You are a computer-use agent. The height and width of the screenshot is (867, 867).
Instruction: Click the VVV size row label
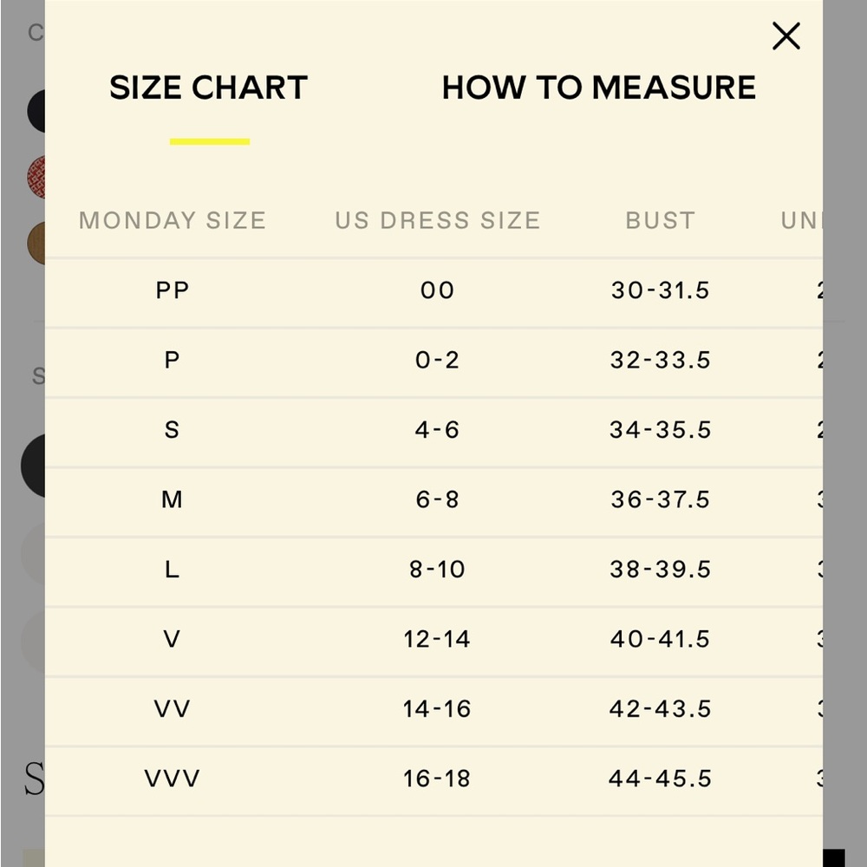[x=172, y=778]
